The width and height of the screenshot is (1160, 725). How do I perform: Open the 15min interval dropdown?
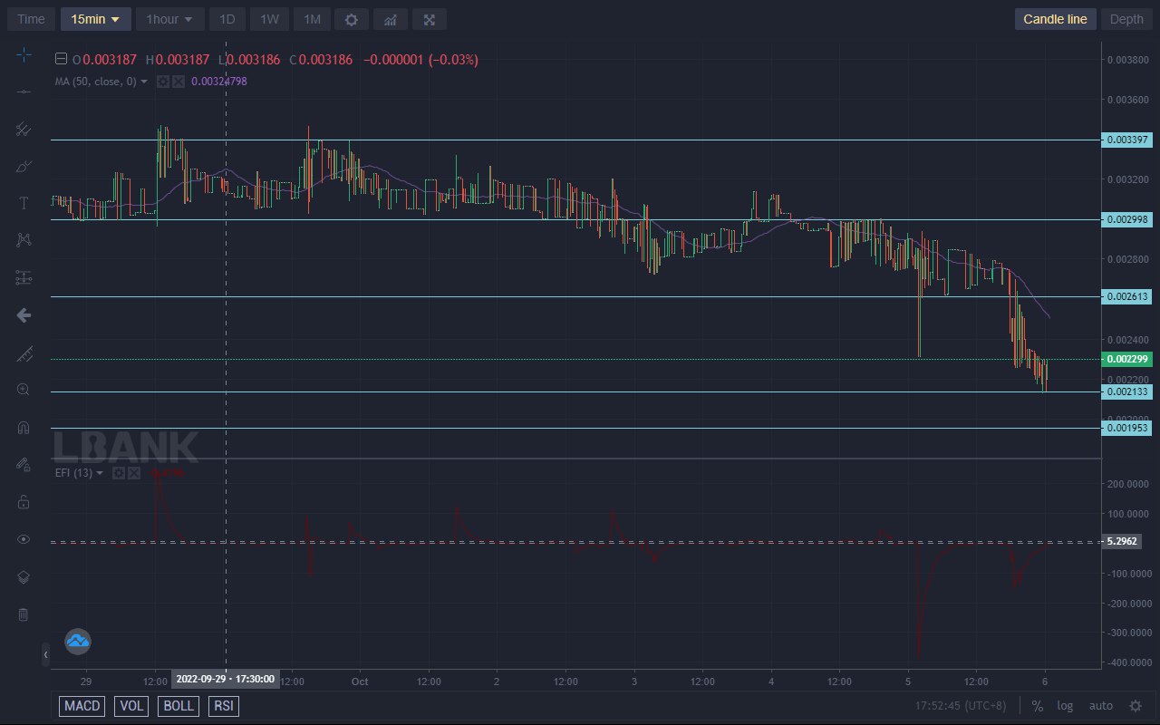[x=95, y=19]
